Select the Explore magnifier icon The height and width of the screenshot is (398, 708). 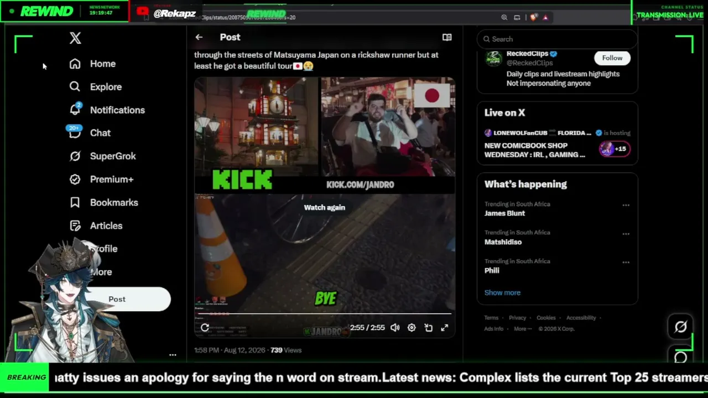[75, 87]
